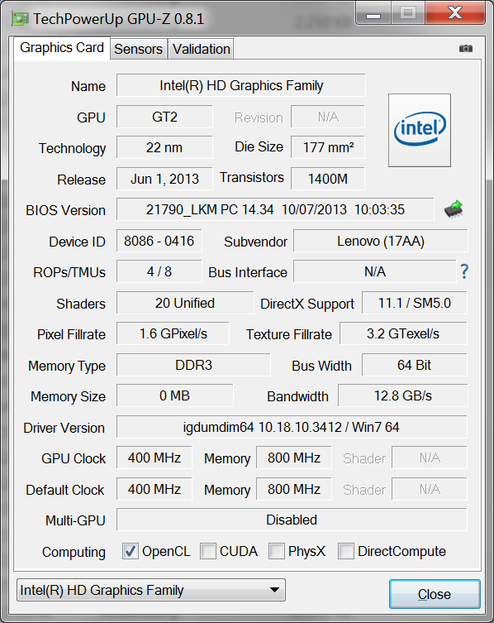The width and height of the screenshot is (494, 623).
Task: Switch to the Sensors tab
Action: (x=138, y=49)
